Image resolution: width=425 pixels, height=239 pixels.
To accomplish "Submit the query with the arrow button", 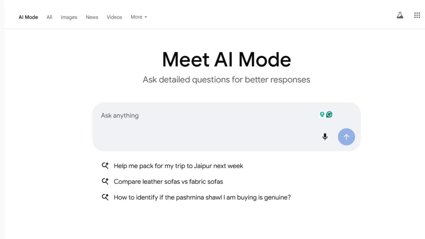I will 346,137.
